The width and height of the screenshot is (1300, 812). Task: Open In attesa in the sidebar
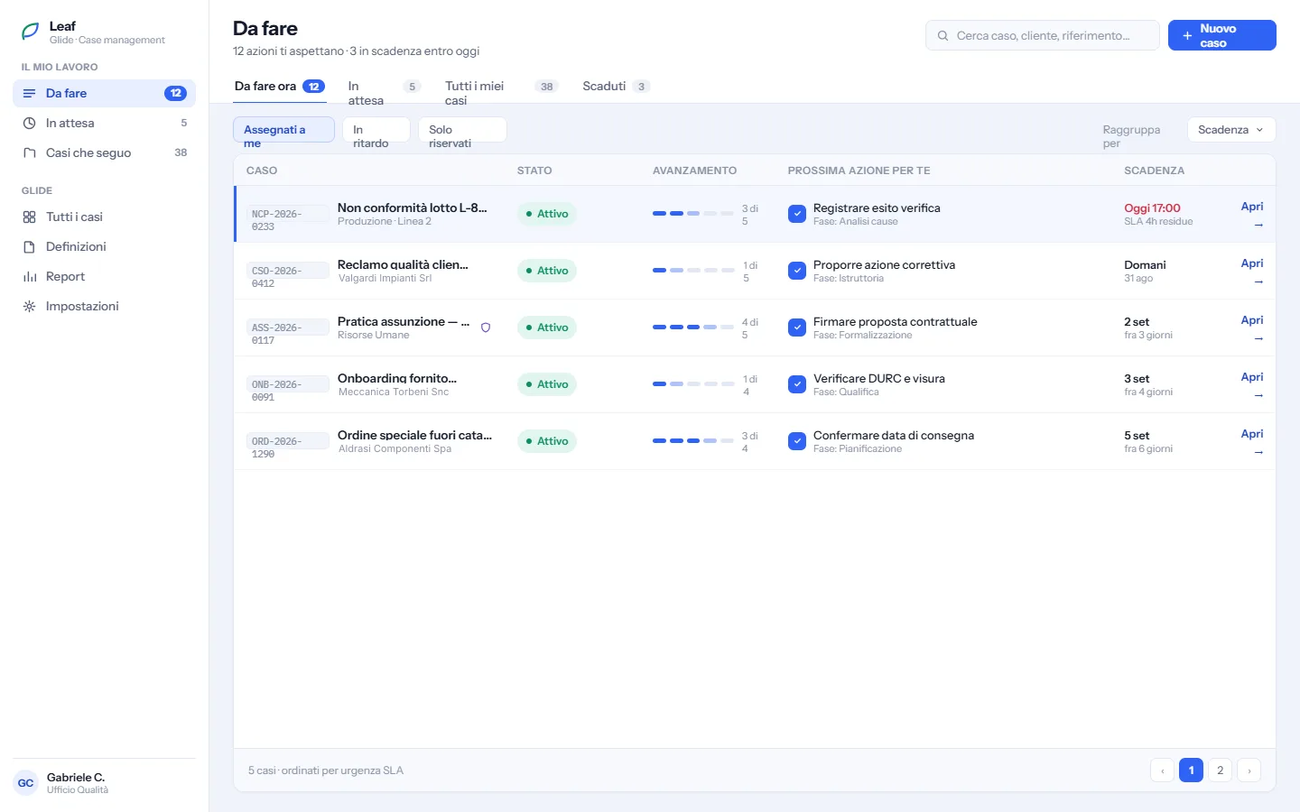(x=104, y=123)
